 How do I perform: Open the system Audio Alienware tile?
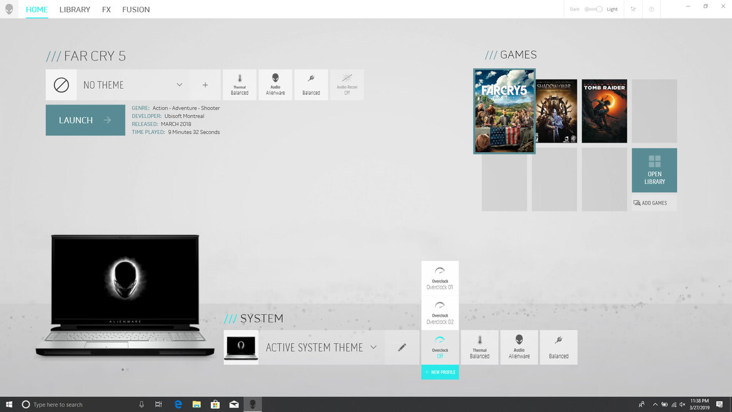pos(519,348)
